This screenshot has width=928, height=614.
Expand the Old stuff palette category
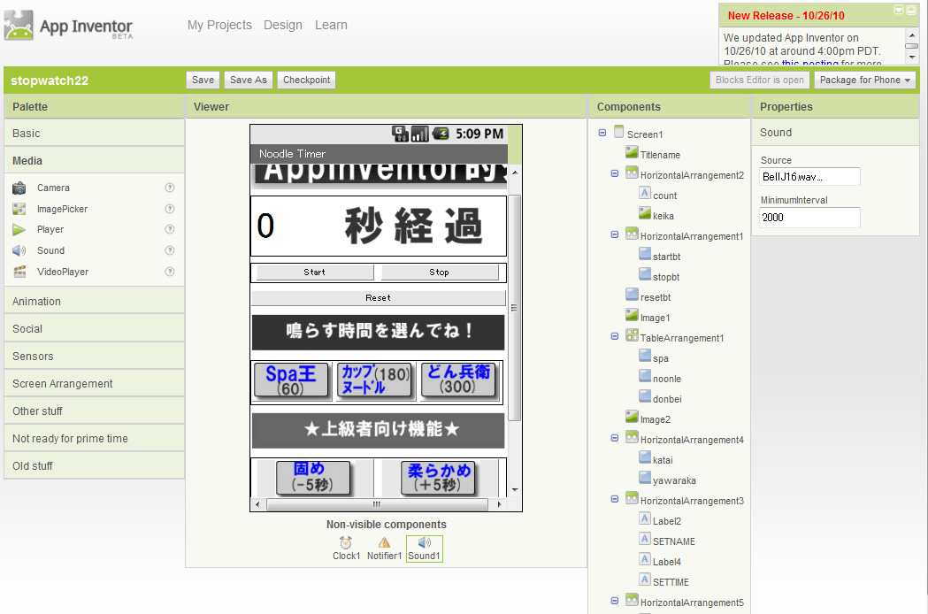pyautogui.click(x=94, y=466)
